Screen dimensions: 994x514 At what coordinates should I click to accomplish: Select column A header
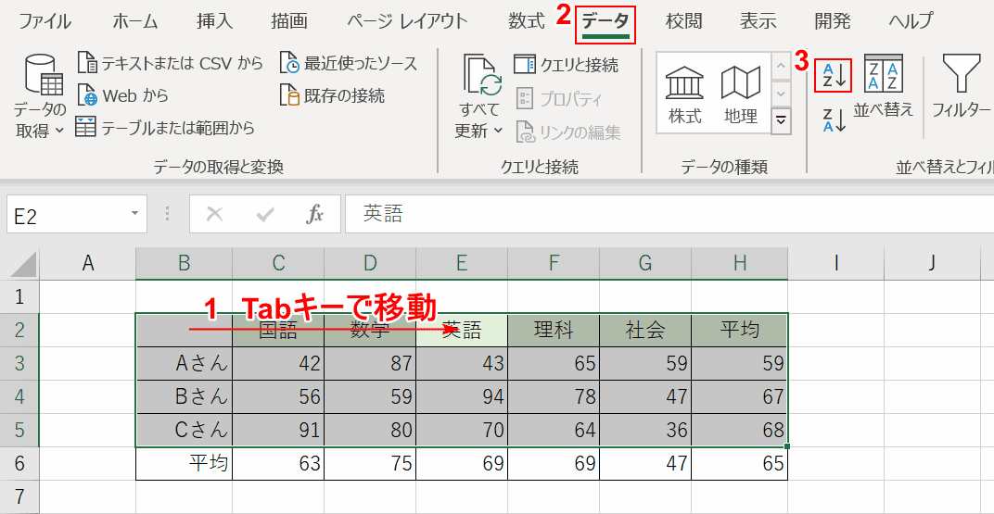pos(87,263)
